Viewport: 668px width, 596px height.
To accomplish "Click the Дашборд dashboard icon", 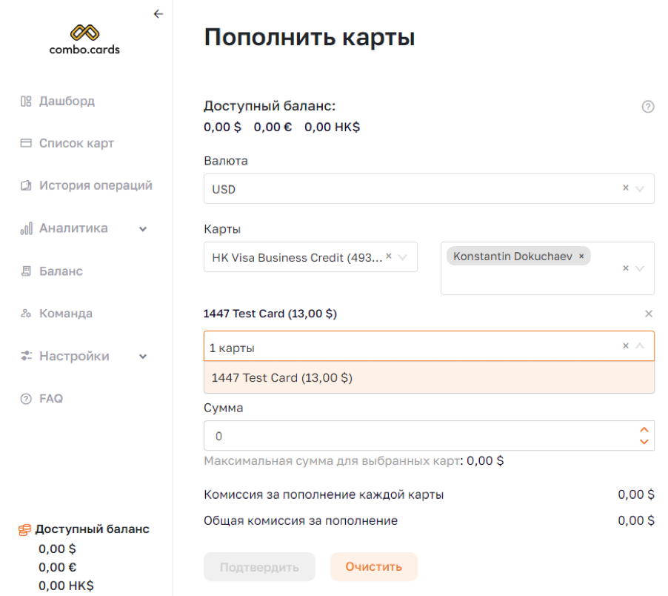I will point(26,101).
